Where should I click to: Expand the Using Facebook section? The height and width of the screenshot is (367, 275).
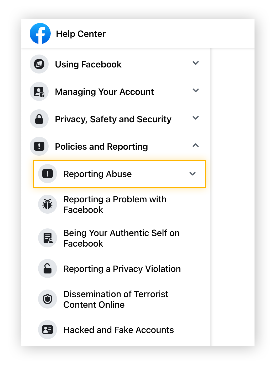coord(195,63)
